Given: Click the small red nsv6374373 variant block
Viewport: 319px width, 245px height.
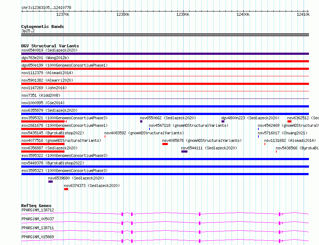Looking at the screenshot, I should pos(66,189).
